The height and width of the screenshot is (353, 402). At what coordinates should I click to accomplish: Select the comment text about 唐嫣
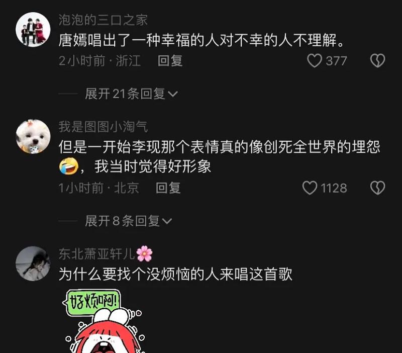[202, 41]
